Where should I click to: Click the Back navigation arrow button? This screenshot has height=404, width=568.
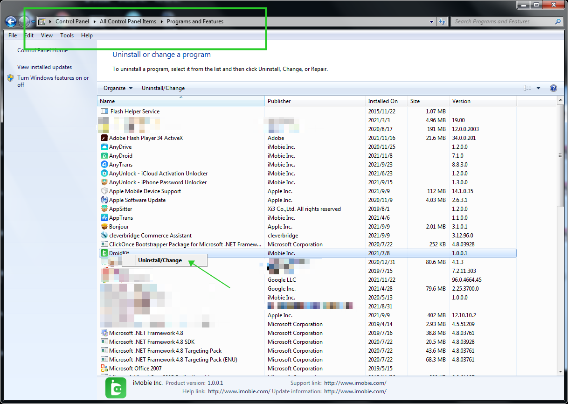pos(11,21)
